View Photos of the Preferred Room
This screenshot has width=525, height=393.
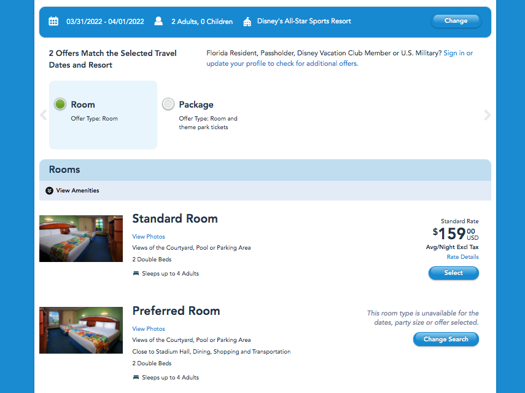coord(149,329)
